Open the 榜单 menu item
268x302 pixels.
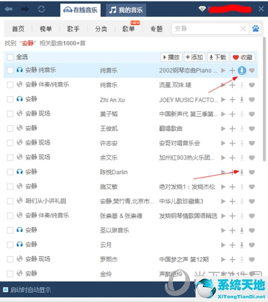[46, 29]
